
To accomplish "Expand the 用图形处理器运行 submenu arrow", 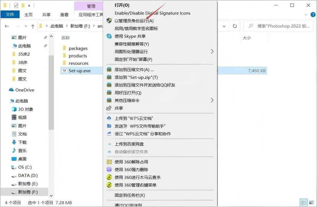I will point(212,52).
